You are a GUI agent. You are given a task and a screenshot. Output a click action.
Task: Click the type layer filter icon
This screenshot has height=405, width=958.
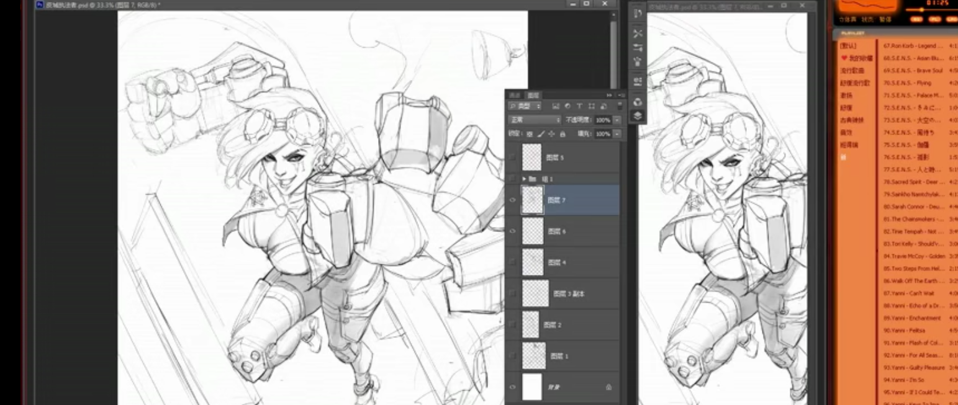(x=579, y=107)
